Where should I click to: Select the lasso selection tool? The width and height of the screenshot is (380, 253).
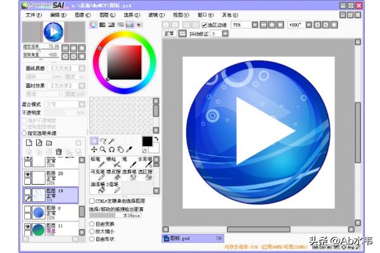pyautogui.click(x=103, y=141)
